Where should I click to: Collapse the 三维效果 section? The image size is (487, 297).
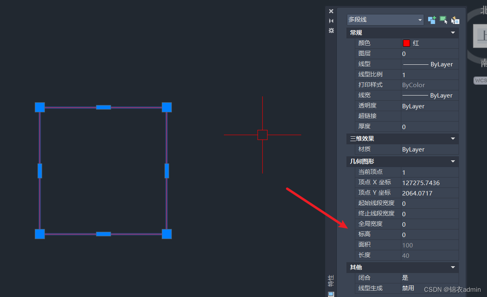[x=453, y=139]
